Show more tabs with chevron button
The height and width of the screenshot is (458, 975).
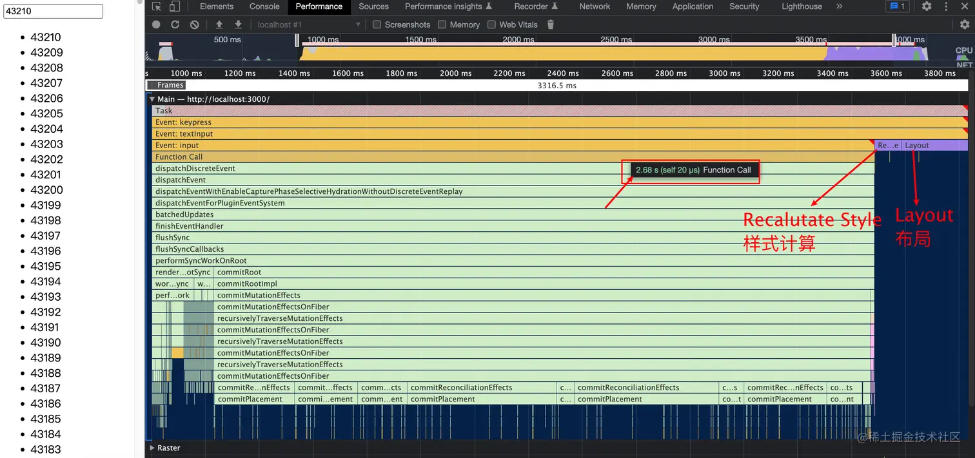(x=839, y=6)
